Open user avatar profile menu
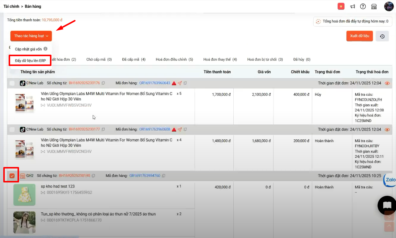Image resolution: width=396 pixels, height=238 pixels. click(x=389, y=6)
